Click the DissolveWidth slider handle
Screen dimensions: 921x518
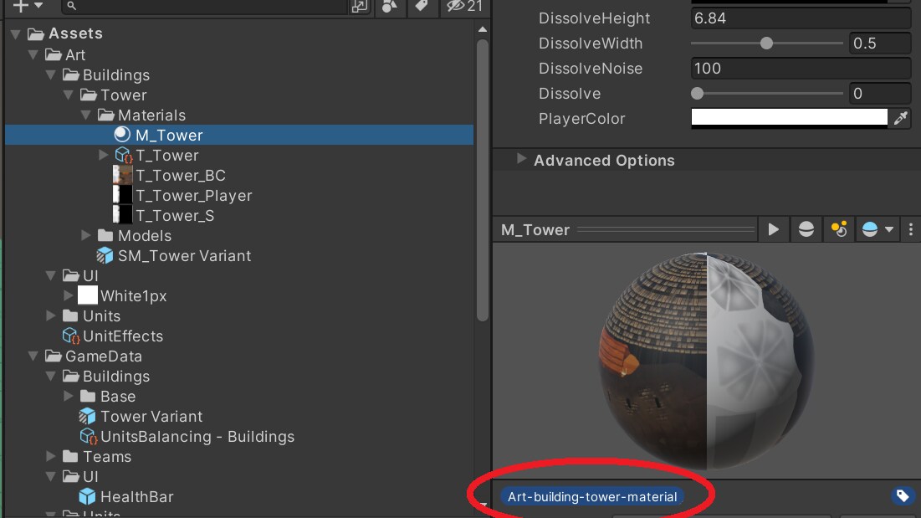tap(766, 44)
